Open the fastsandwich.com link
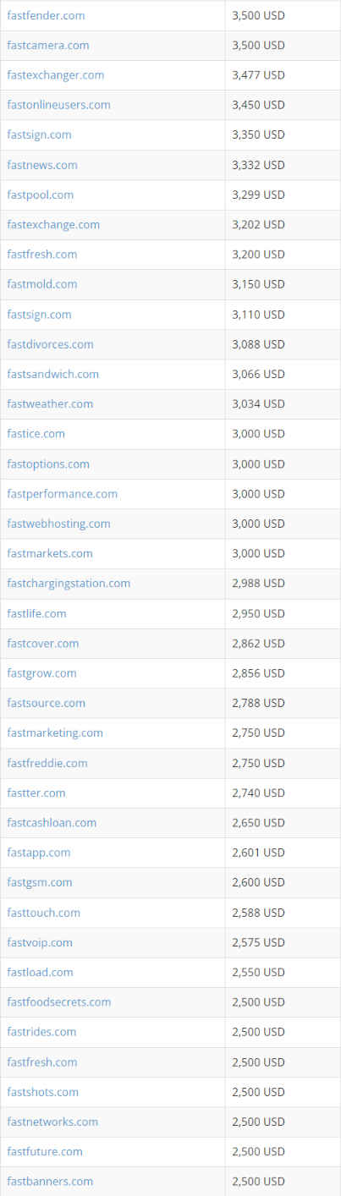This screenshot has width=341, height=1196. click(x=53, y=374)
